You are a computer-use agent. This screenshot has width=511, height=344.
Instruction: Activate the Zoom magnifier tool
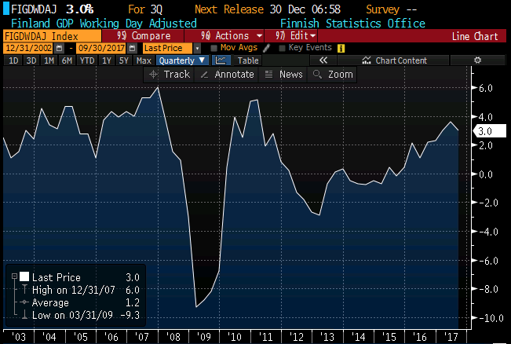[334, 74]
